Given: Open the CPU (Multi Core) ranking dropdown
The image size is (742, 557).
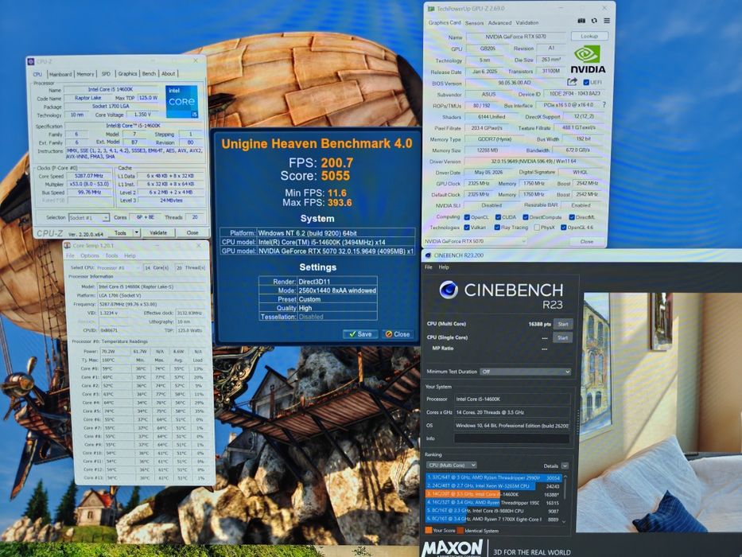Looking at the screenshot, I should [451, 465].
